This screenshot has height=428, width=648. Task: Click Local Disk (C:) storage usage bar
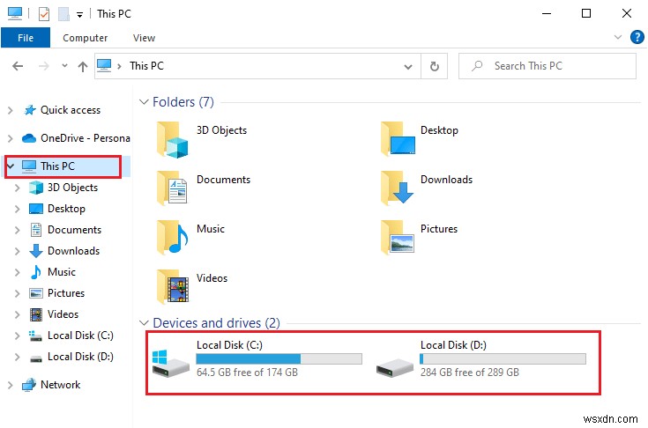click(279, 359)
